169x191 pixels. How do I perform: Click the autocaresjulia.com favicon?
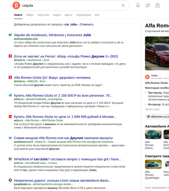tap(10, 35)
